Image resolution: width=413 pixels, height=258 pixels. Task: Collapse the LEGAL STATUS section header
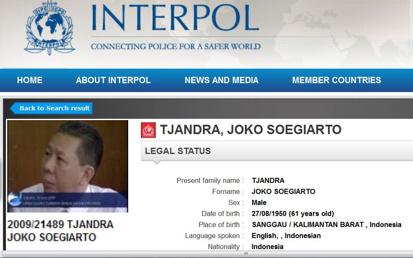tap(277, 151)
